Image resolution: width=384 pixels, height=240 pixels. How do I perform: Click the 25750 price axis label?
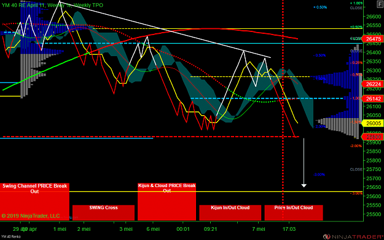374,169
